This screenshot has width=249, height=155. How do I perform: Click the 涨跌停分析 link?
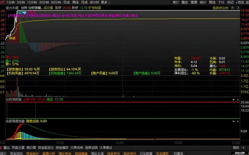220,7
